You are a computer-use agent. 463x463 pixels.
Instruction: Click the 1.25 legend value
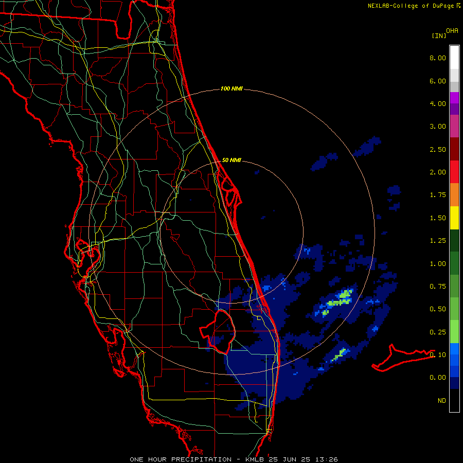[x=438, y=241]
